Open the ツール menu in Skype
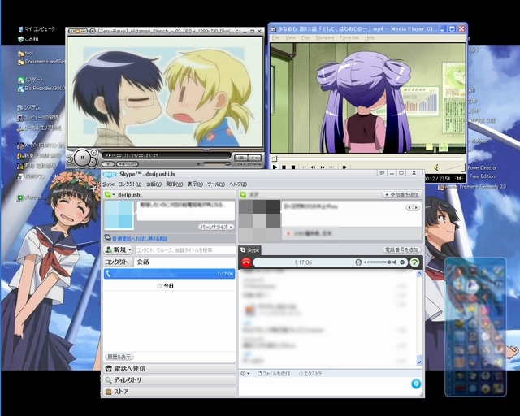The image size is (520, 416). (x=216, y=184)
